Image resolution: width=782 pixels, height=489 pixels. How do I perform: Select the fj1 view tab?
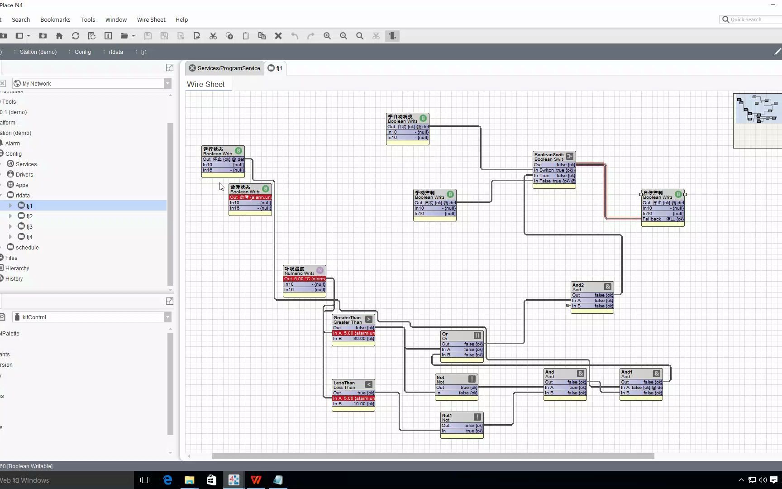[x=275, y=68]
